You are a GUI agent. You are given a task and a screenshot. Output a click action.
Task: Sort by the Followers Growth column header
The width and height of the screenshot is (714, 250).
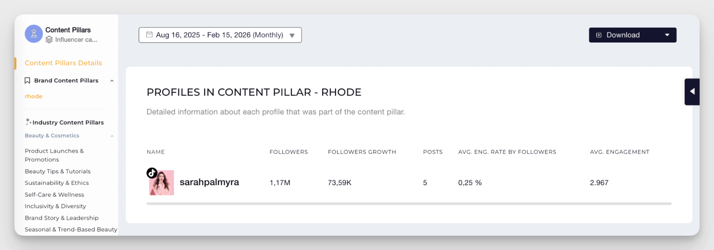coord(361,152)
